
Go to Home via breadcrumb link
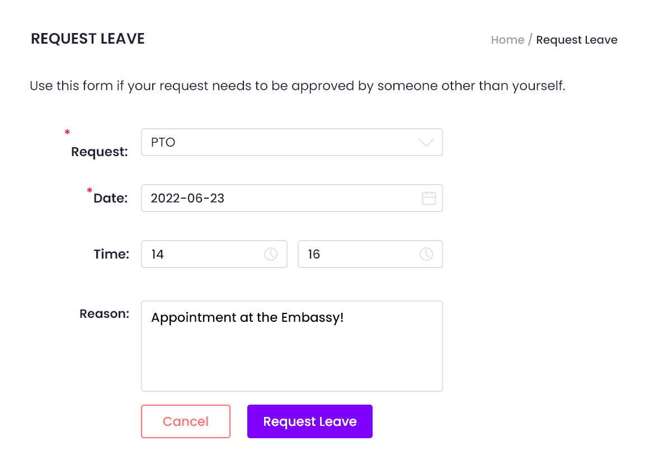point(507,40)
